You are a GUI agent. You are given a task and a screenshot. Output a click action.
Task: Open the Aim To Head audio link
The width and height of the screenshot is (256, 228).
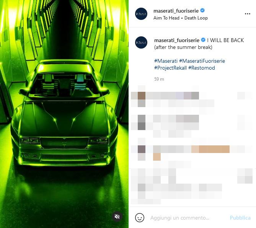[x=166, y=18]
